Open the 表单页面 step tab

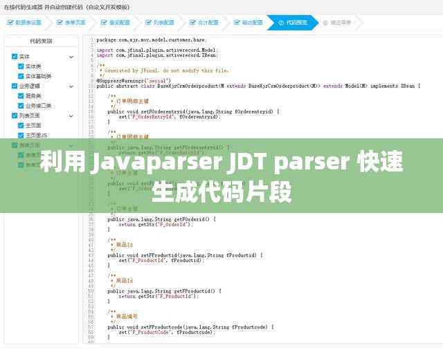pyautogui.click(x=71, y=23)
